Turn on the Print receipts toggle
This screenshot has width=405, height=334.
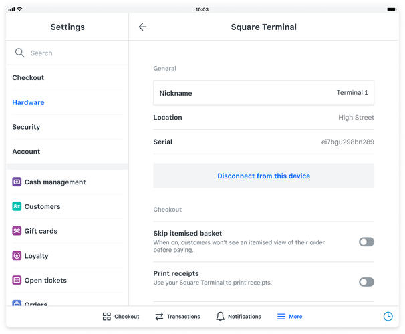[x=366, y=282]
